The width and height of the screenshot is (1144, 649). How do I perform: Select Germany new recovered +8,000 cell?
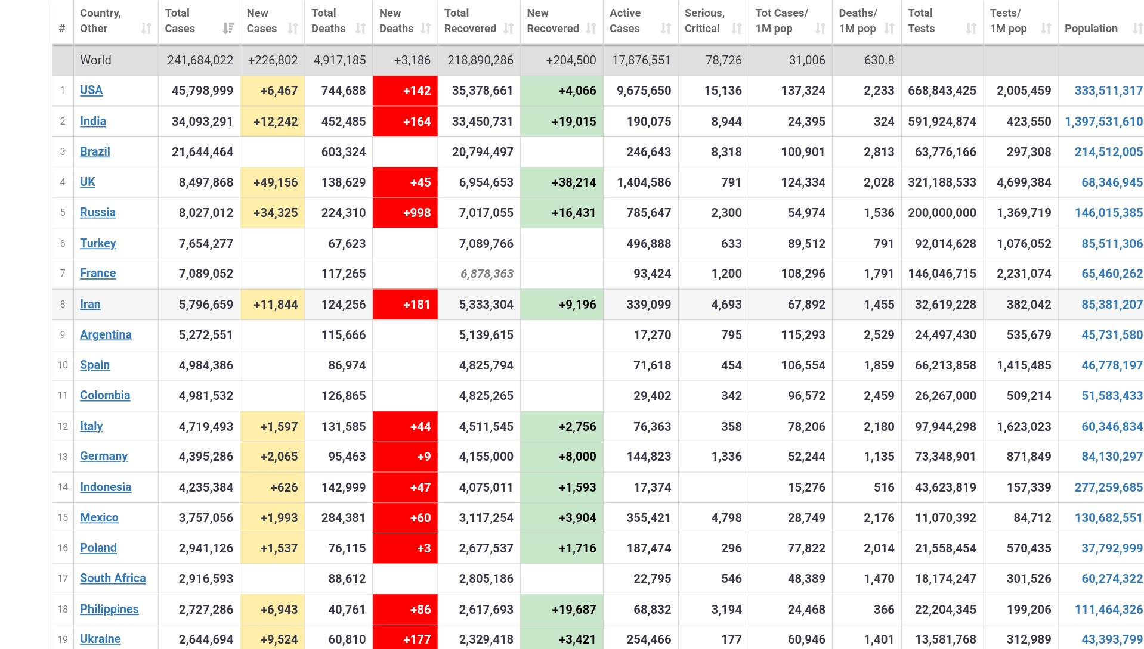pyautogui.click(x=562, y=457)
